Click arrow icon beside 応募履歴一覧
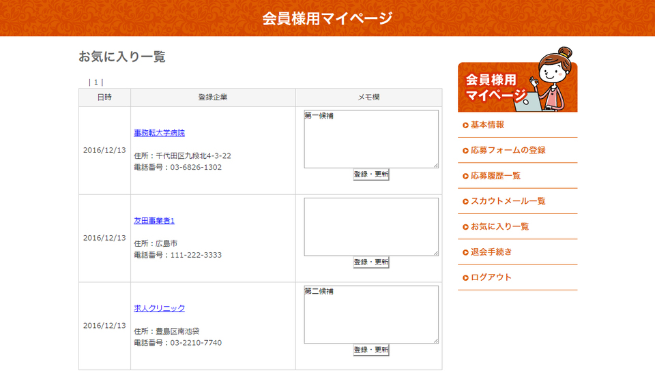Screen dimensions: 655x379 click(465, 176)
